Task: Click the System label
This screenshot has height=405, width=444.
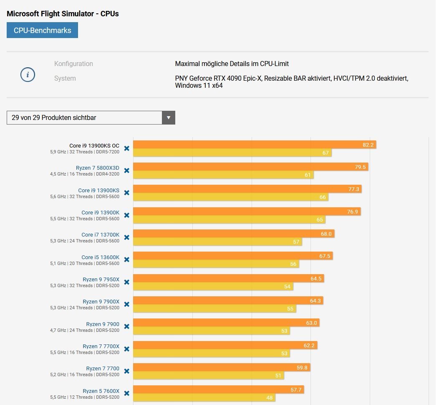Action: click(x=65, y=78)
